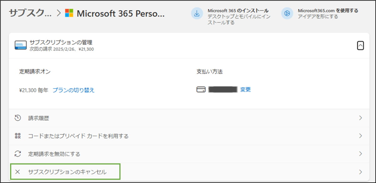The height and width of the screenshot is (183, 376).
Task: Click the X icon beside サブスクリプションのキャンセル
Action: (x=18, y=172)
